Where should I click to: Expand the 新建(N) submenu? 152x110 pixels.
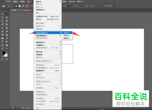(x=47, y=2)
